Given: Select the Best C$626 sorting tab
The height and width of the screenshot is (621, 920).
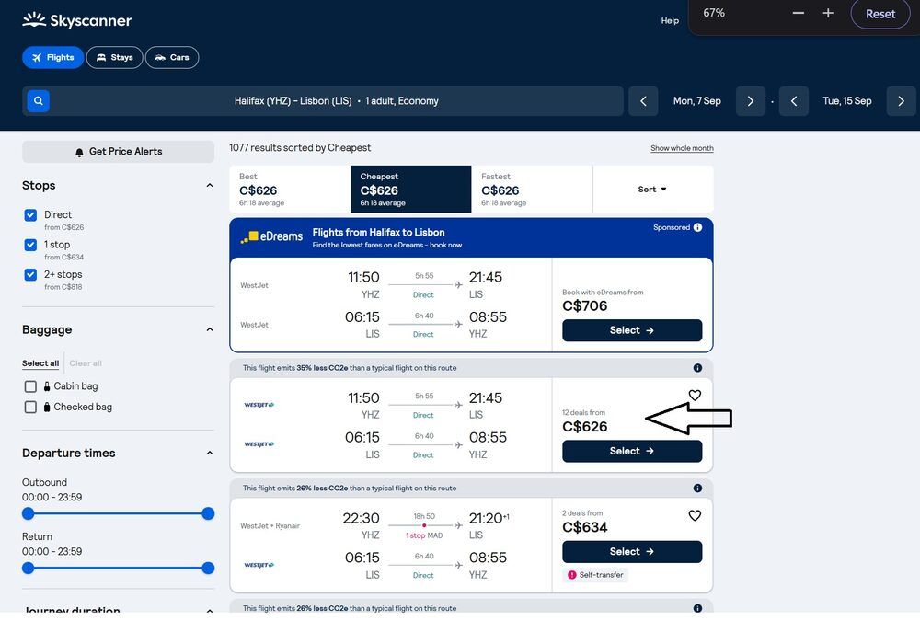Looking at the screenshot, I should pyautogui.click(x=290, y=189).
